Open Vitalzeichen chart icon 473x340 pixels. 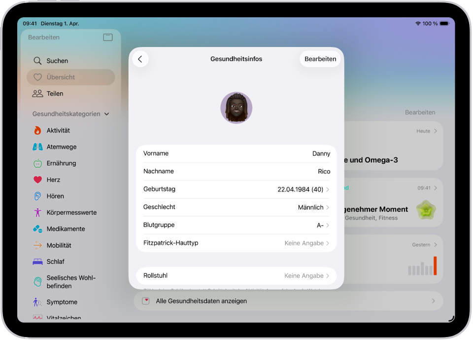[x=37, y=317]
